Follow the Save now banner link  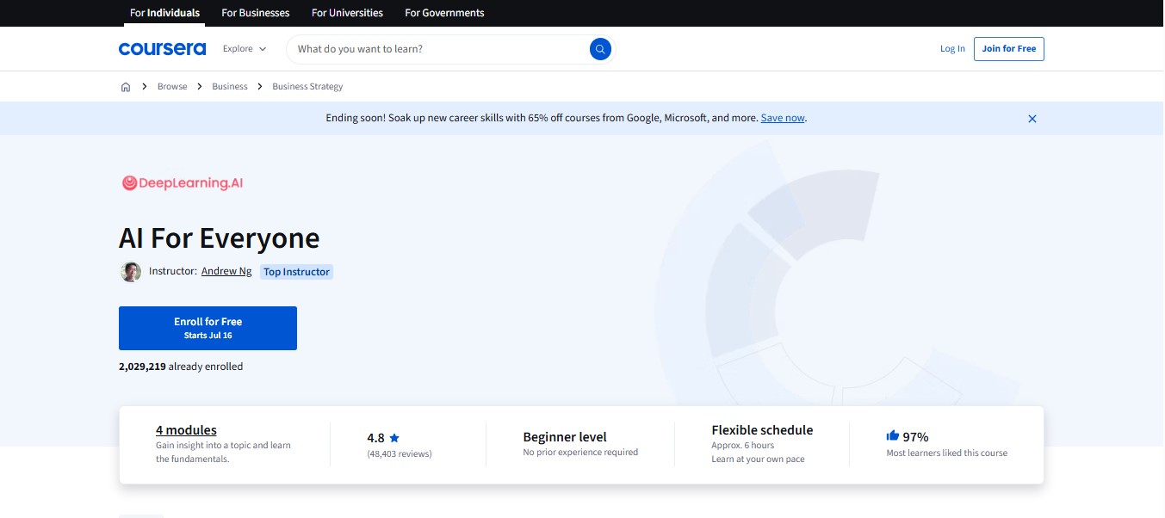click(x=783, y=118)
